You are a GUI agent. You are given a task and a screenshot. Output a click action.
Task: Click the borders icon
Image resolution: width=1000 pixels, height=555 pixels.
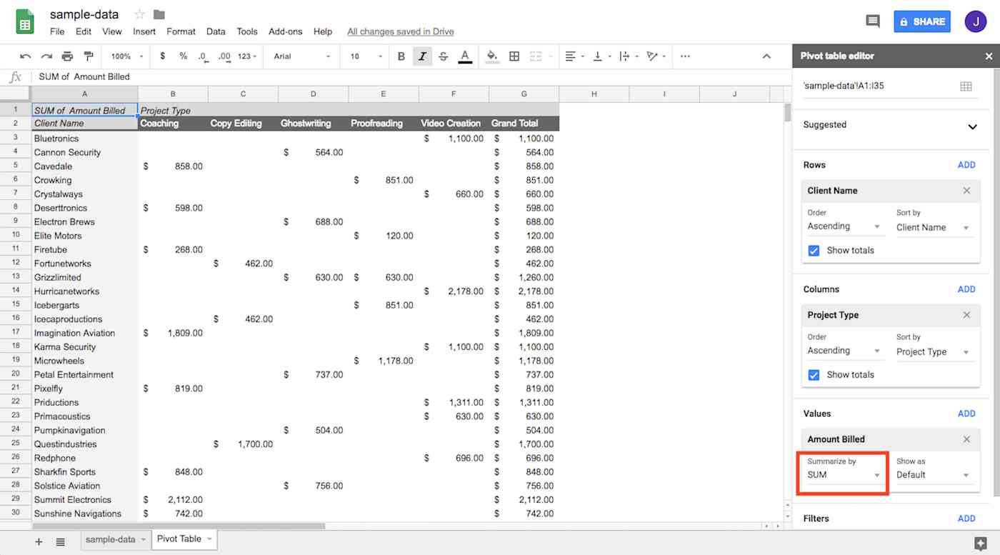click(x=514, y=56)
